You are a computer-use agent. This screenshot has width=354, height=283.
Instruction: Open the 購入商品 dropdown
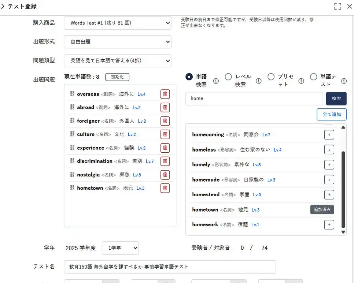[117, 23]
